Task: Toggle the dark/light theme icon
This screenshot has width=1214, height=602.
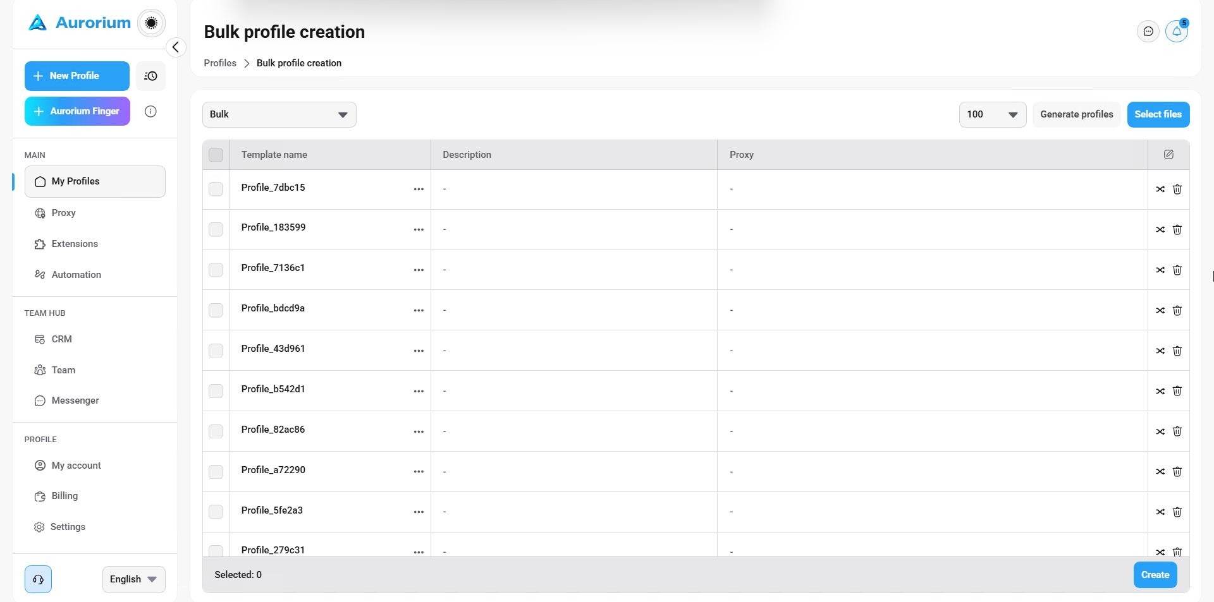Action: coord(151,23)
